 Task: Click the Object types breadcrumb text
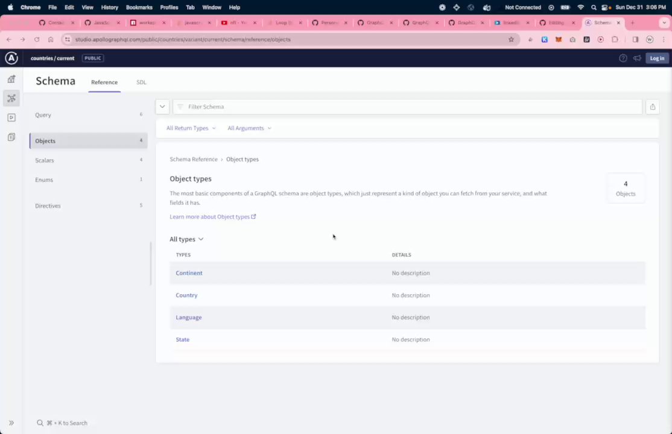(242, 159)
